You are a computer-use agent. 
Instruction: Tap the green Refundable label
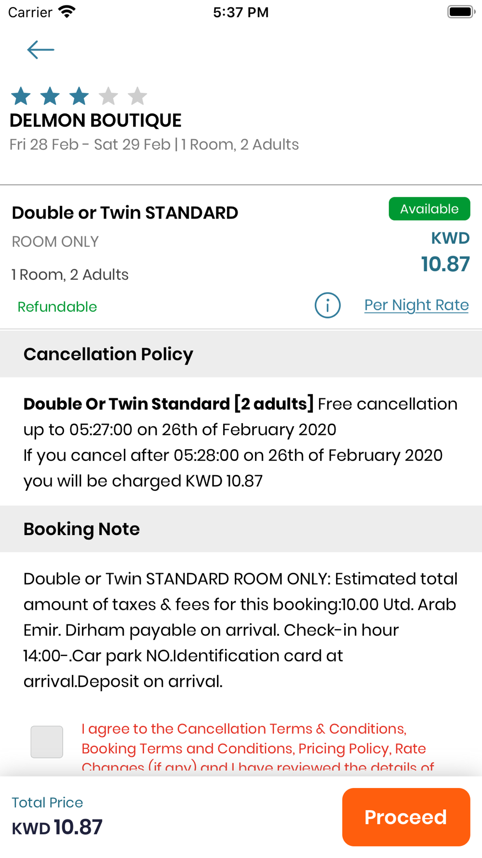57,307
